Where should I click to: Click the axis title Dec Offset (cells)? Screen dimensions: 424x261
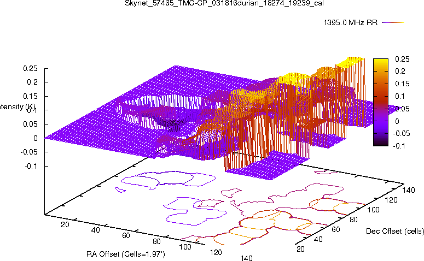pyautogui.click(x=395, y=232)
